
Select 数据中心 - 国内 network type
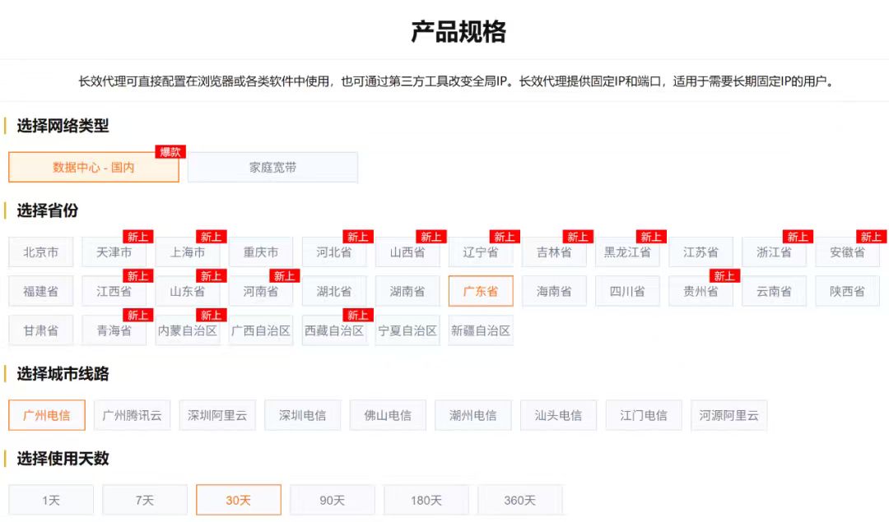93,167
